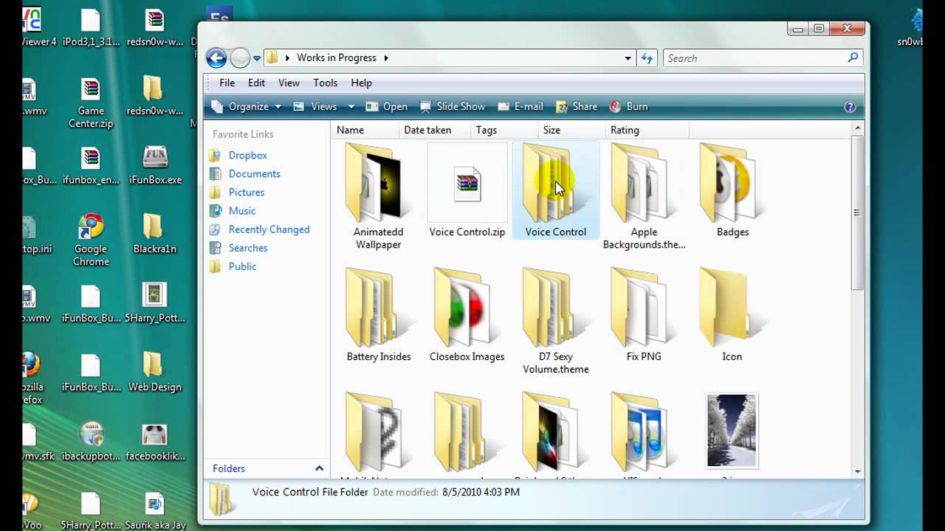Select the iPod3,1_3.1... desktop file
The height and width of the screenshot is (531, 945).
[91, 28]
